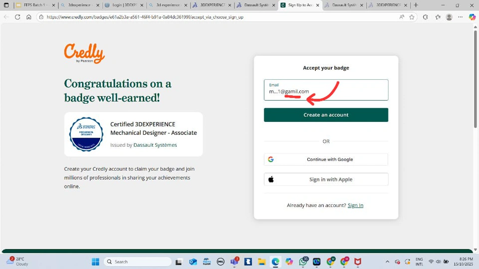Close the Sign Up to Acc tab
This screenshot has width=479, height=269.
[318, 5]
